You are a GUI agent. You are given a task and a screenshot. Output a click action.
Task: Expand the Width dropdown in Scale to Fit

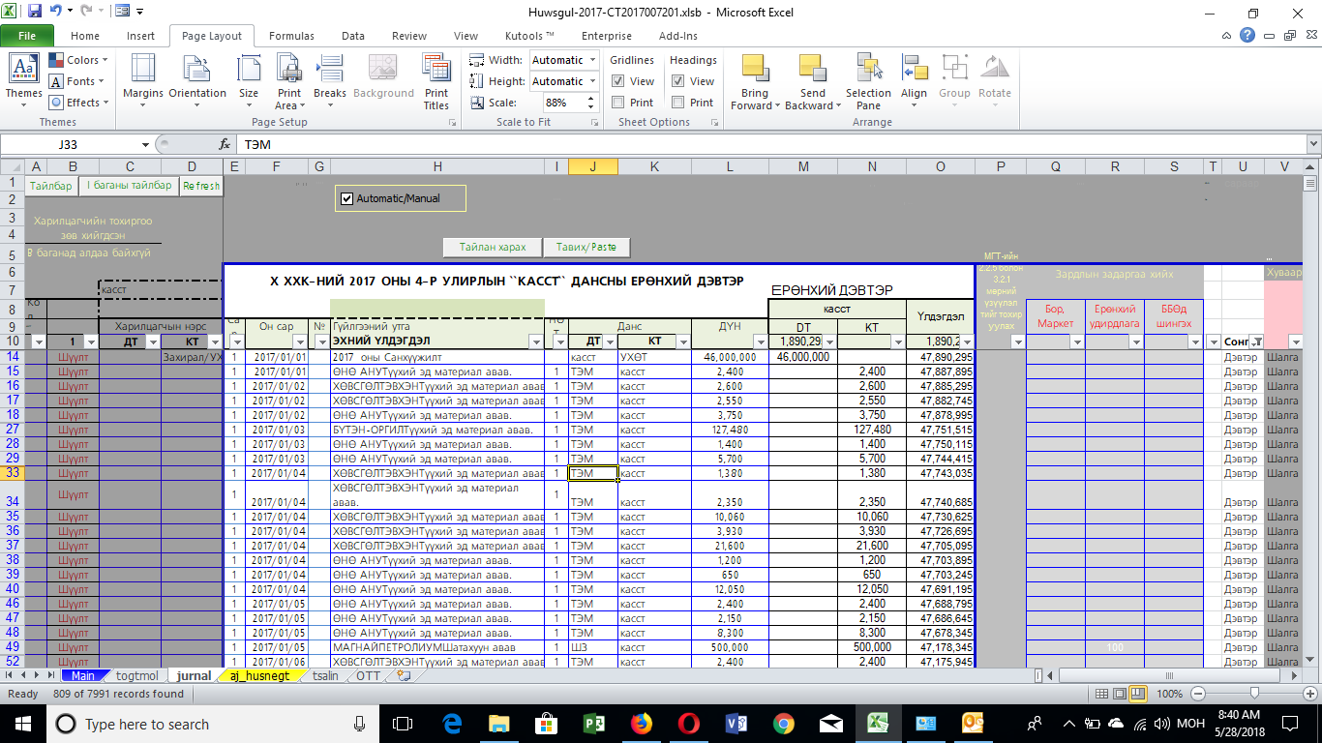pos(591,60)
